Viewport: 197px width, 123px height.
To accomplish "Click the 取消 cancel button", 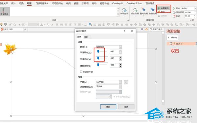I will pyautogui.click(x=126, y=107).
